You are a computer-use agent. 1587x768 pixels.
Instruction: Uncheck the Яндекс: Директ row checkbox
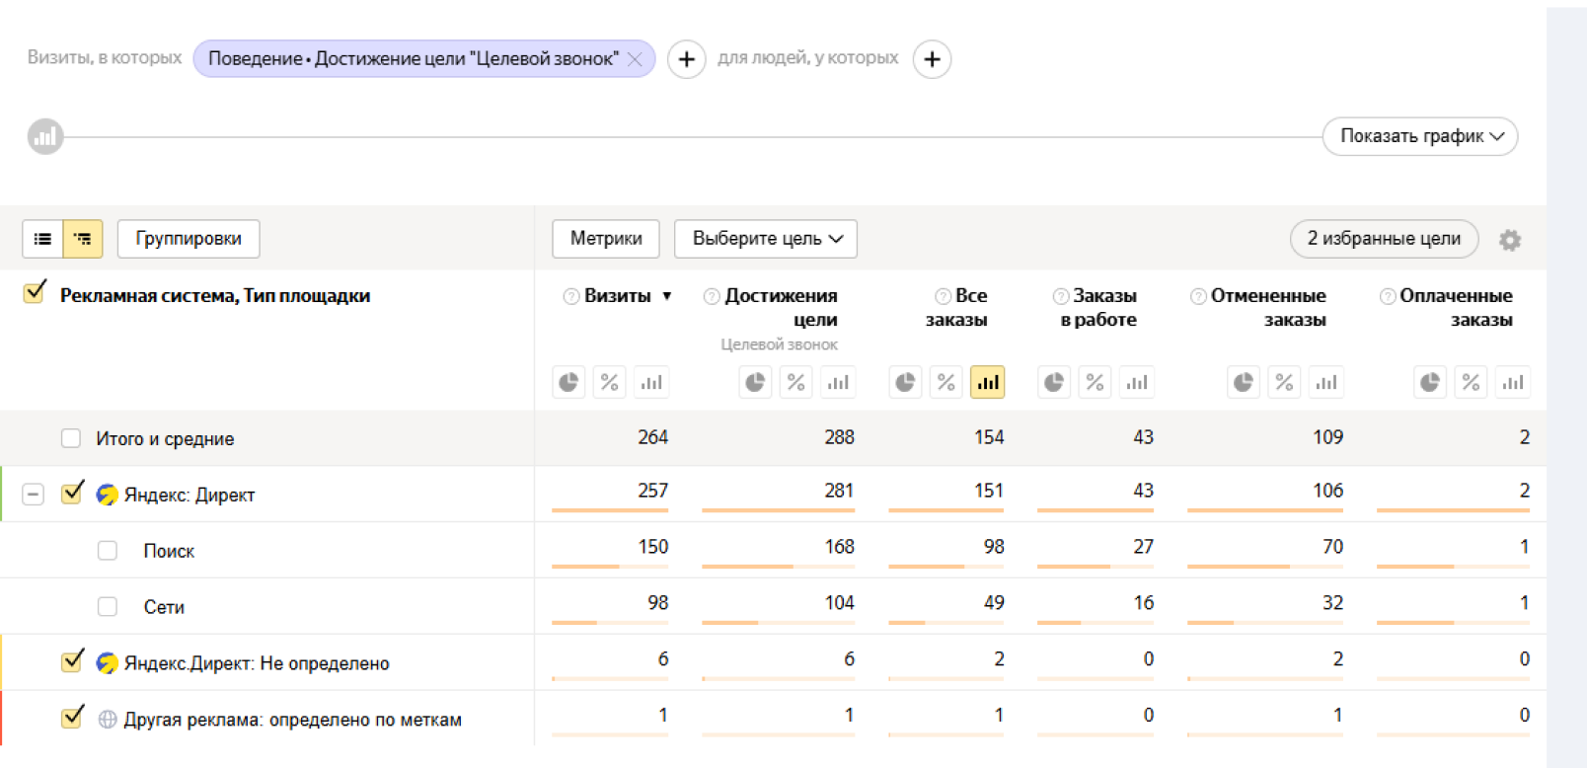coord(71,494)
